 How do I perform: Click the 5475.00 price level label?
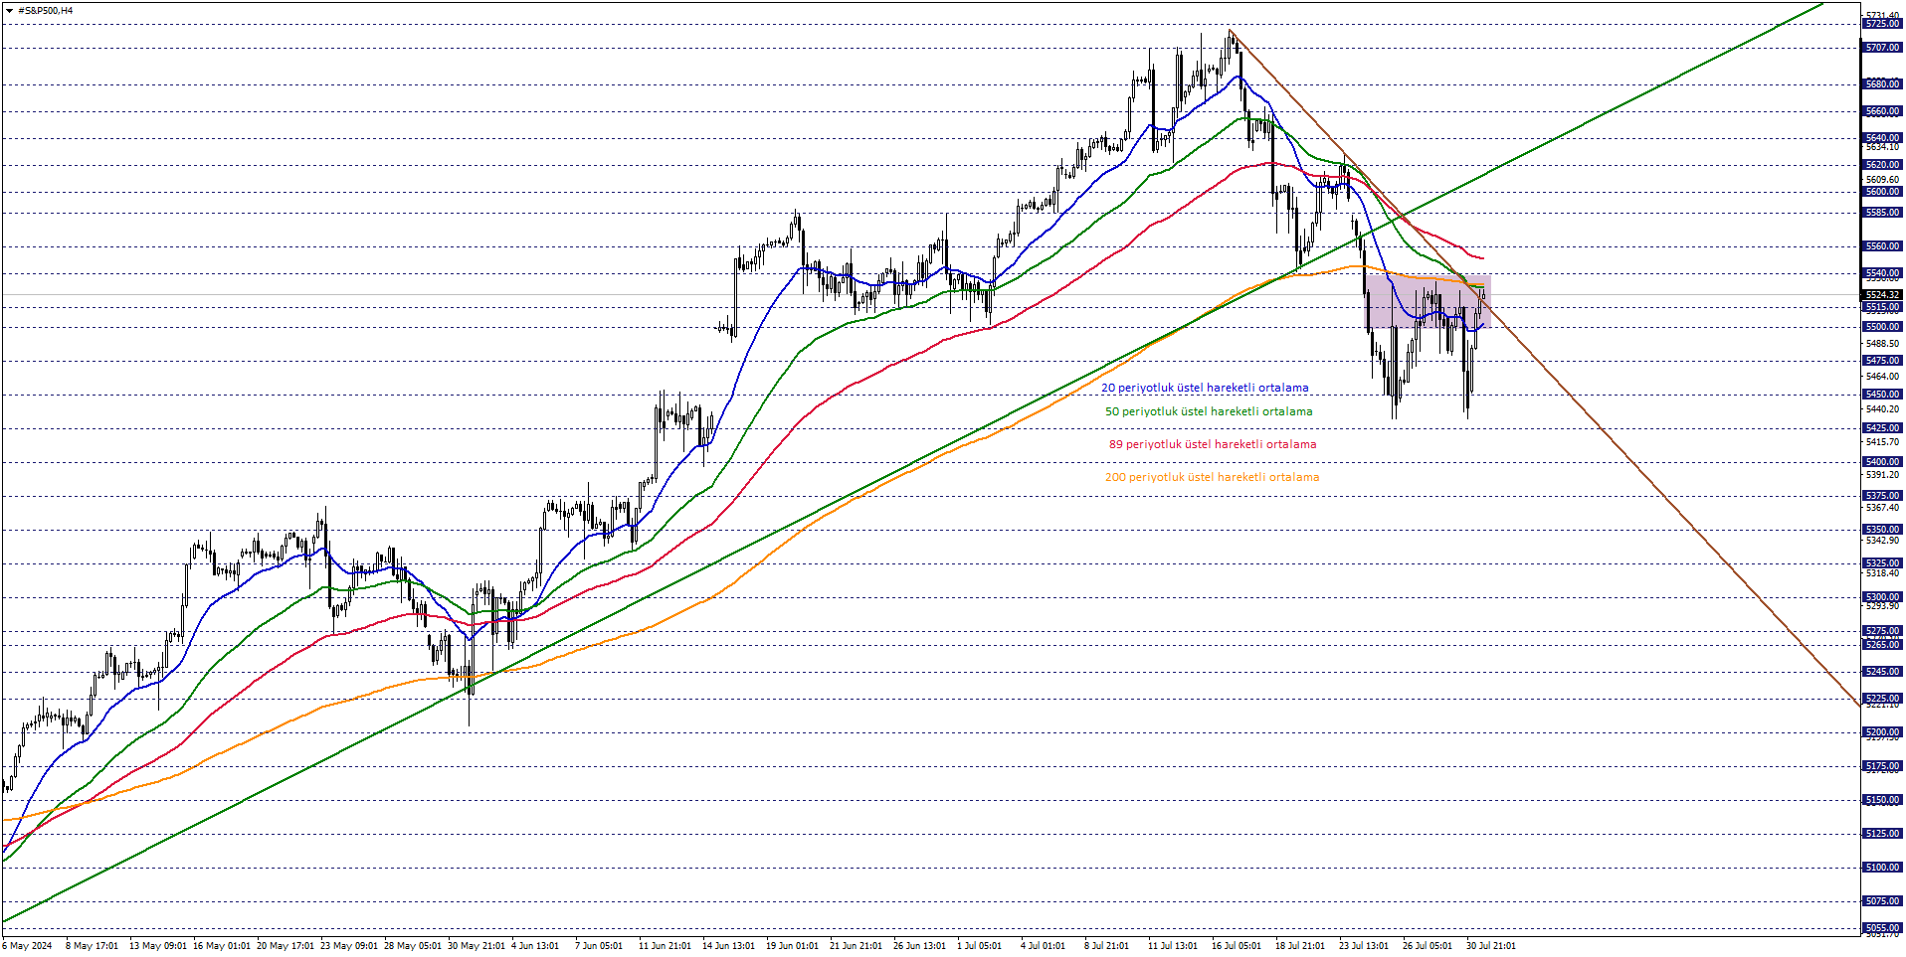click(1882, 361)
